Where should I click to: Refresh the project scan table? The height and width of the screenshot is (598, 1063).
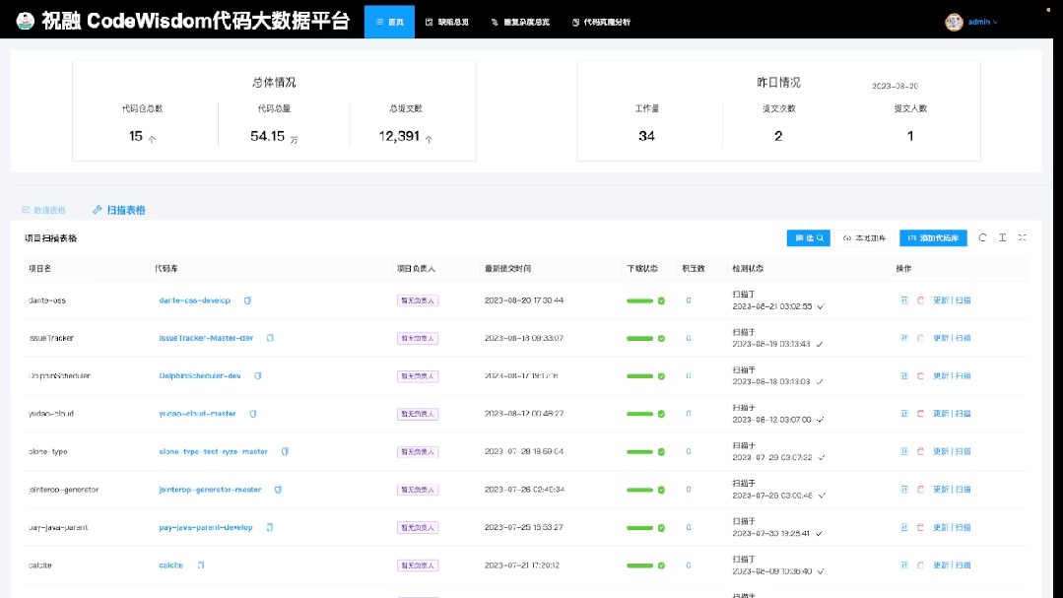pos(982,238)
